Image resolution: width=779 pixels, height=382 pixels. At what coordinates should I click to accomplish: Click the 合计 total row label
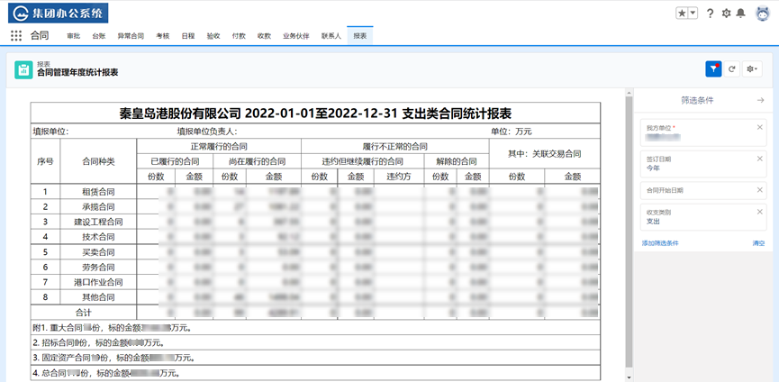(x=84, y=313)
